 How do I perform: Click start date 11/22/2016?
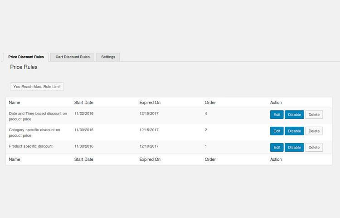[84, 114]
